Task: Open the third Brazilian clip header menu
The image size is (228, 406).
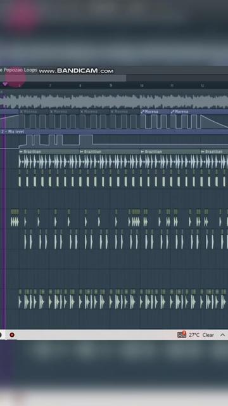Action: (142, 152)
